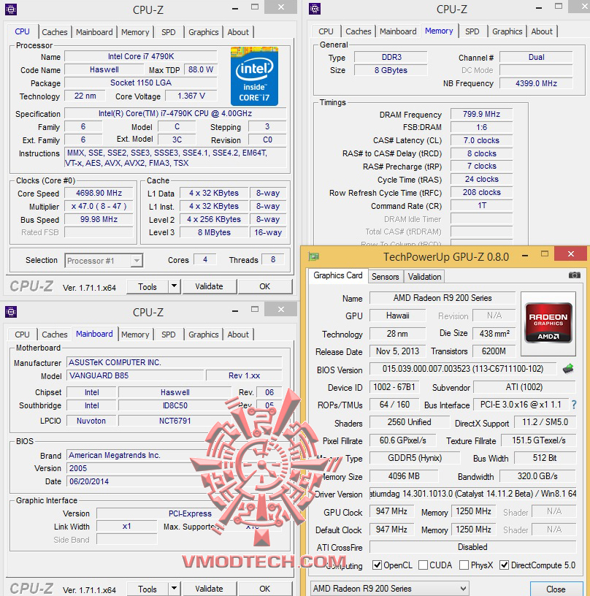Click the Command Rate 1T value

481,206
